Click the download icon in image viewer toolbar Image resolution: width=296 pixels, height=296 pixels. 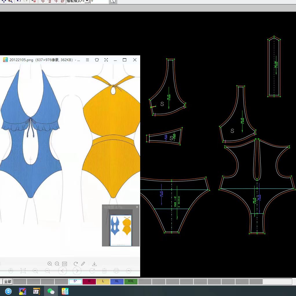pyautogui.click(x=94, y=264)
